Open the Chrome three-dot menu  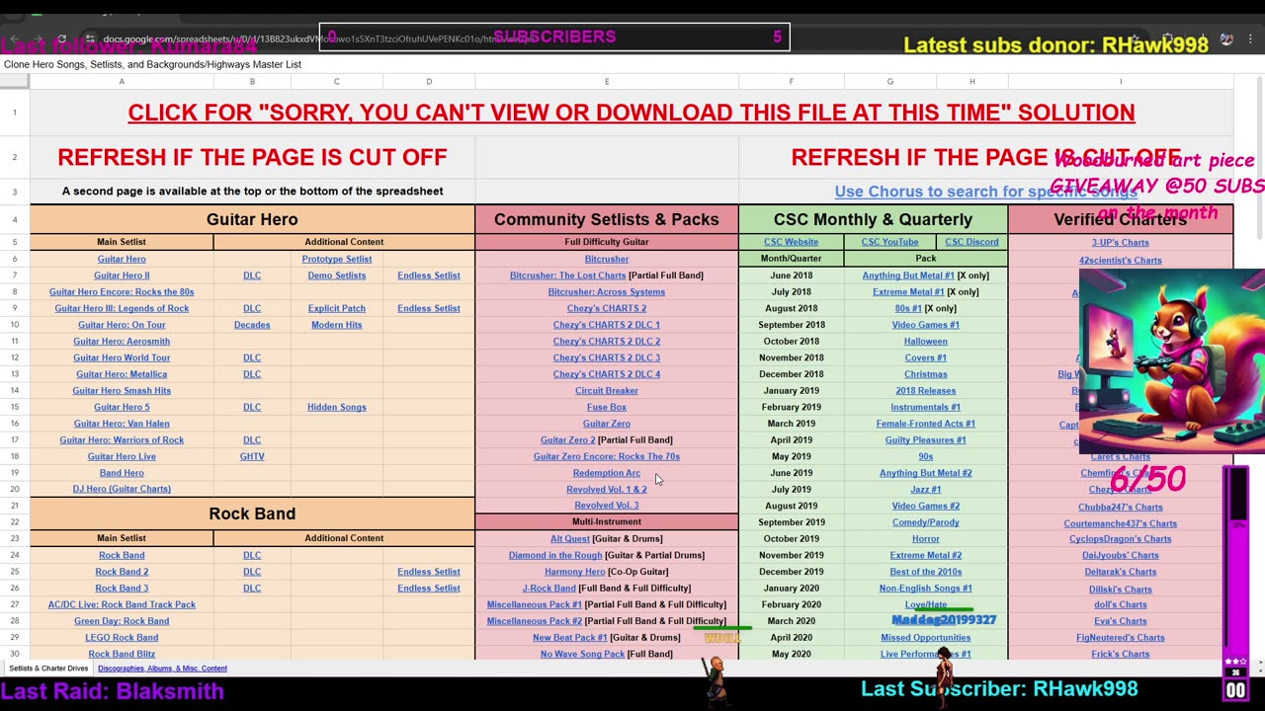pyautogui.click(x=1250, y=39)
